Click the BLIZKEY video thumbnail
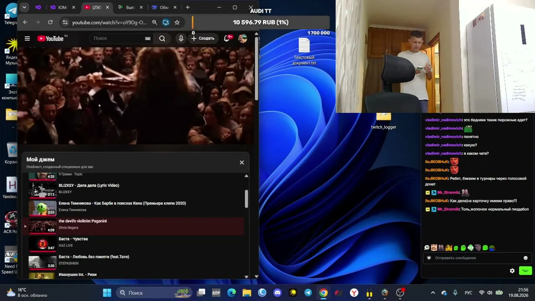Image resolution: width=535 pixels, height=301 pixels. point(42,190)
